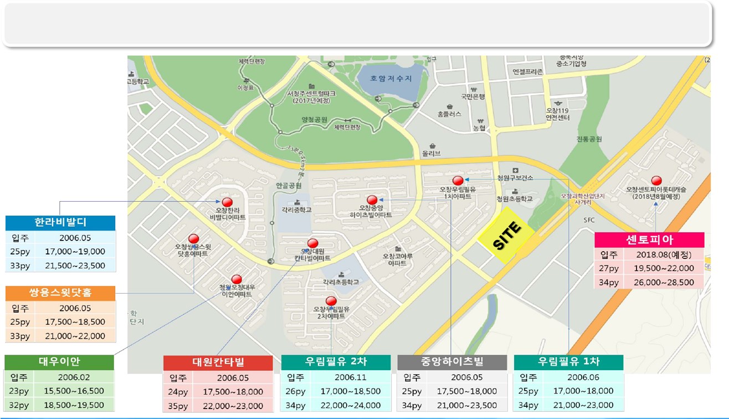Click the yellow SITE marker
This screenshot has width=729, height=419.
coord(506,235)
